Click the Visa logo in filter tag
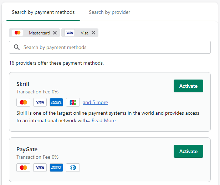 (x=70, y=33)
